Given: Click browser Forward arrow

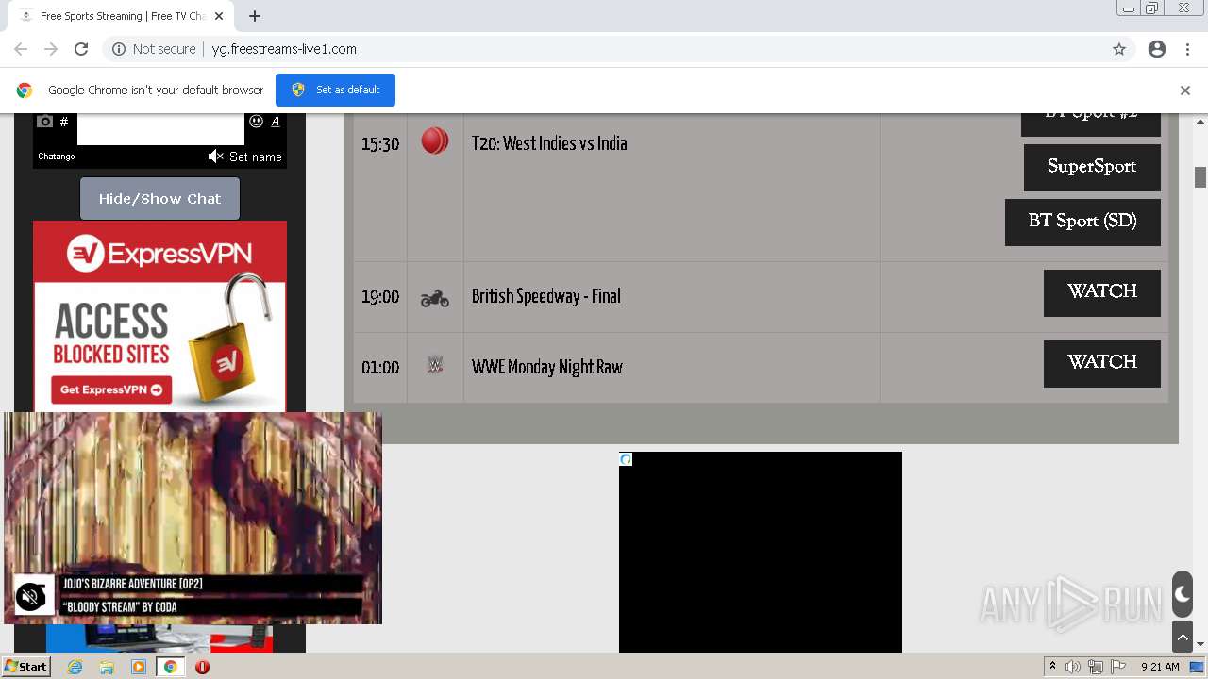Looking at the screenshot, I should click(x=51, y=49).
